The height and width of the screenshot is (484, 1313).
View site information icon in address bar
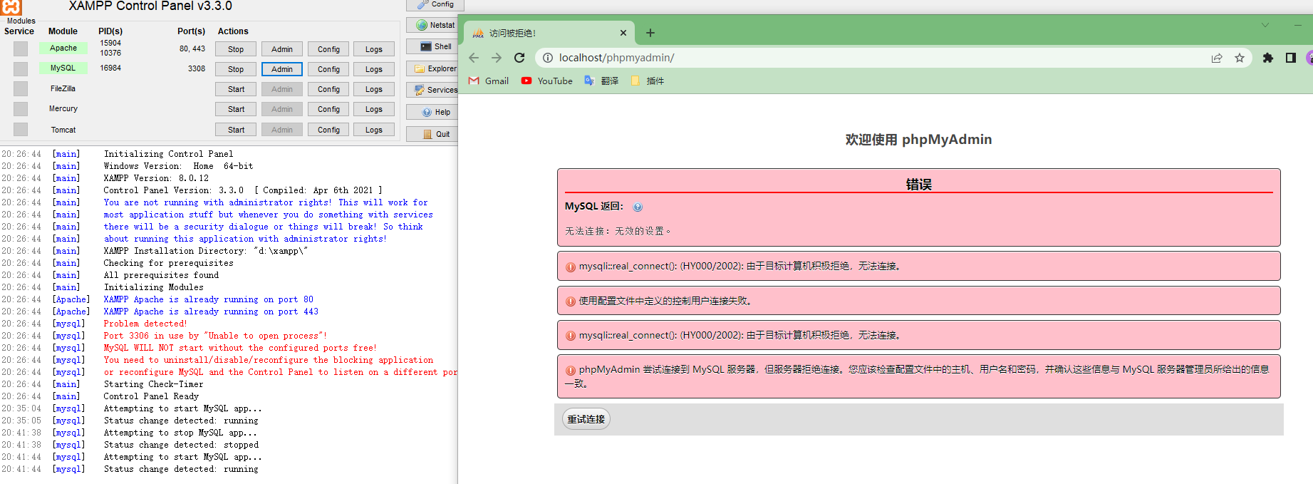point(547,58)
